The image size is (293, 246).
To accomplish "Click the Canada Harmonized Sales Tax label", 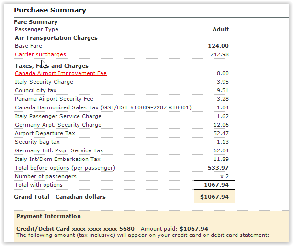I will click(103, 107).
